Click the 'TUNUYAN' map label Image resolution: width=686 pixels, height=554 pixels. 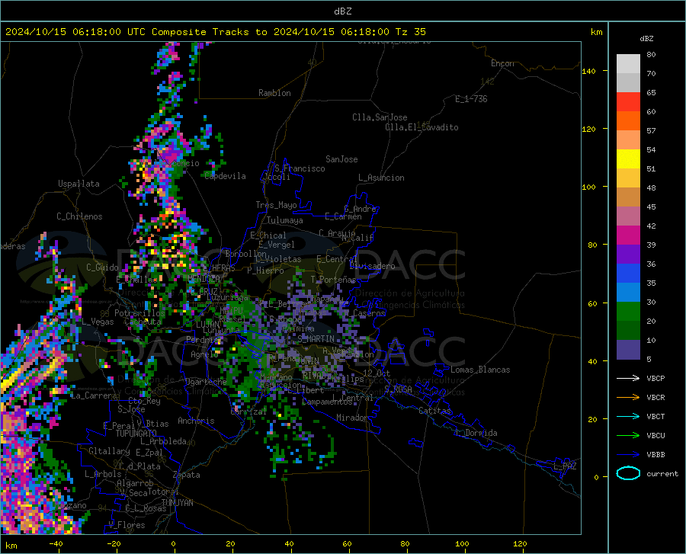177,503
